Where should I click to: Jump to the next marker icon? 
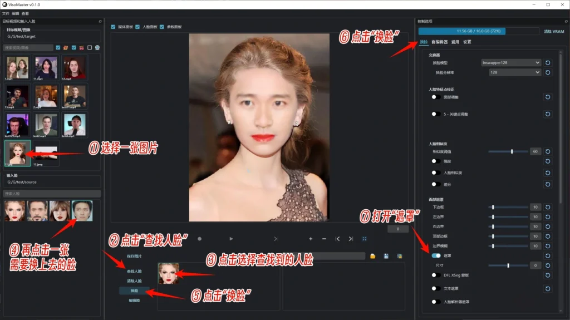pyautogui.click(x=351, y=239)
